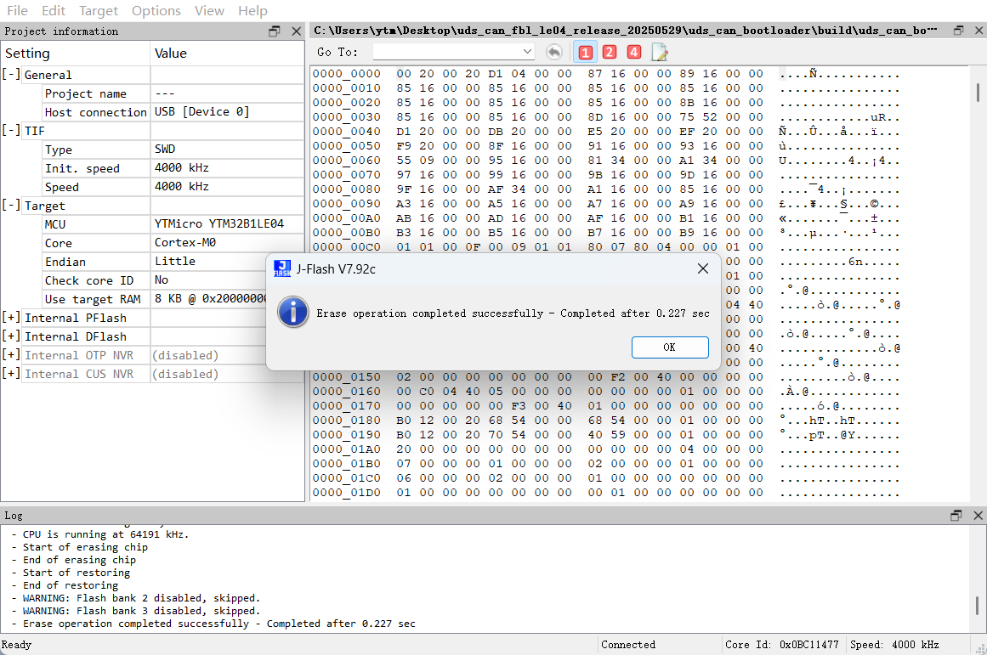
Task: Open the Go To address dropdown
Action: (x=527, y=53)
